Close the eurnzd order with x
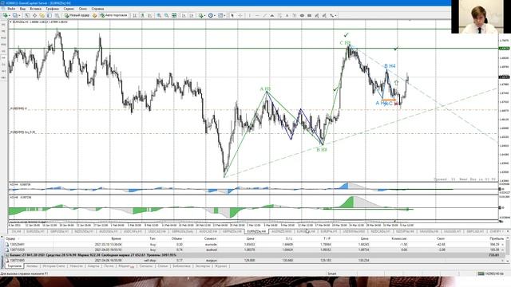The width and height of the screenshot is (511, 287). coord(502,245)
